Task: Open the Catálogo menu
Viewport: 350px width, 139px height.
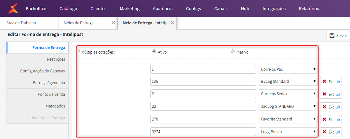Action: pos(68,9)
